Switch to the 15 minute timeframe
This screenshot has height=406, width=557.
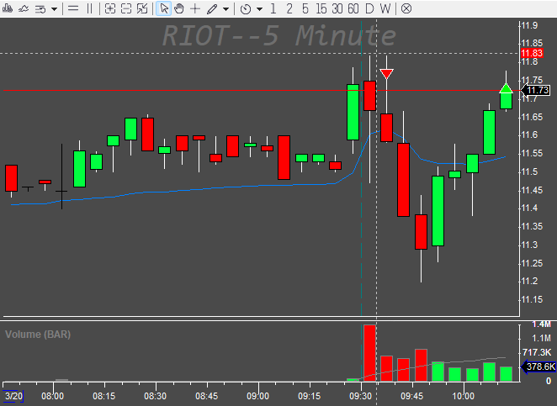321,8
